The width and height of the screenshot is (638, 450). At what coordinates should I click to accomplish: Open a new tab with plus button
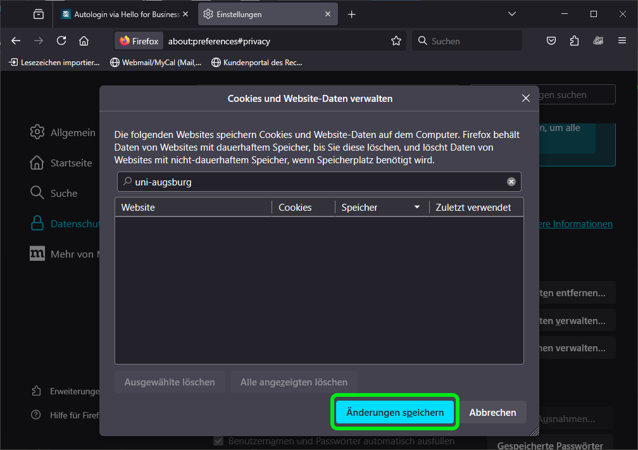coord(352,14)
